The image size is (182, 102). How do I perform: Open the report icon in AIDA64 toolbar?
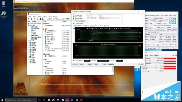point(47,19)
